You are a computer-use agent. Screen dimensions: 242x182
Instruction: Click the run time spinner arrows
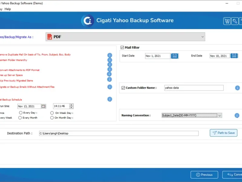click(71, 106)
